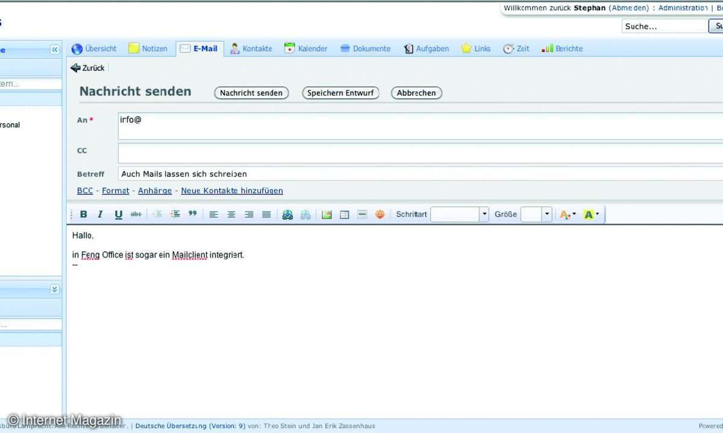The width and height of the screenshot is (723, 433).
Task: Open the background highlight color picker
Action: coord(591,214)
